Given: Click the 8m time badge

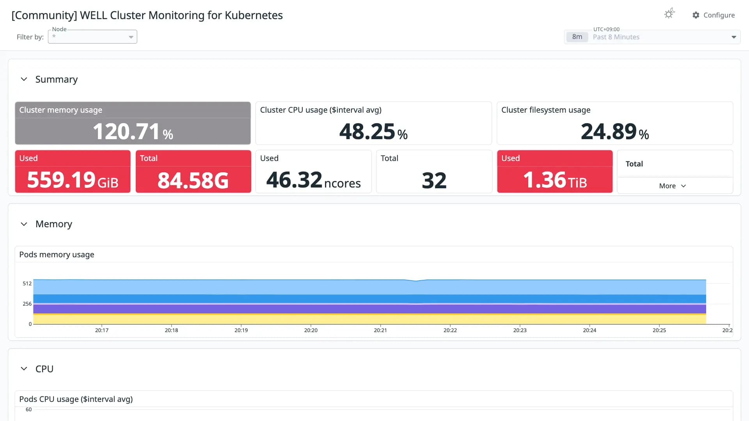Looking at the screenshot, I should 577,37.
